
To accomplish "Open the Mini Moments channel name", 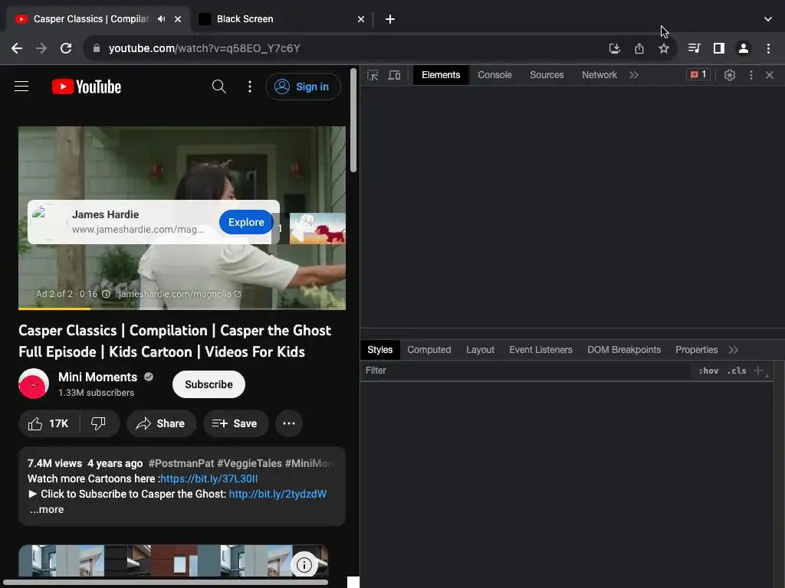I will point(97,377).
